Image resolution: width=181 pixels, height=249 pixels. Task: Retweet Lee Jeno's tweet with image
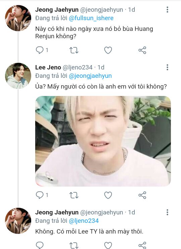74,195
